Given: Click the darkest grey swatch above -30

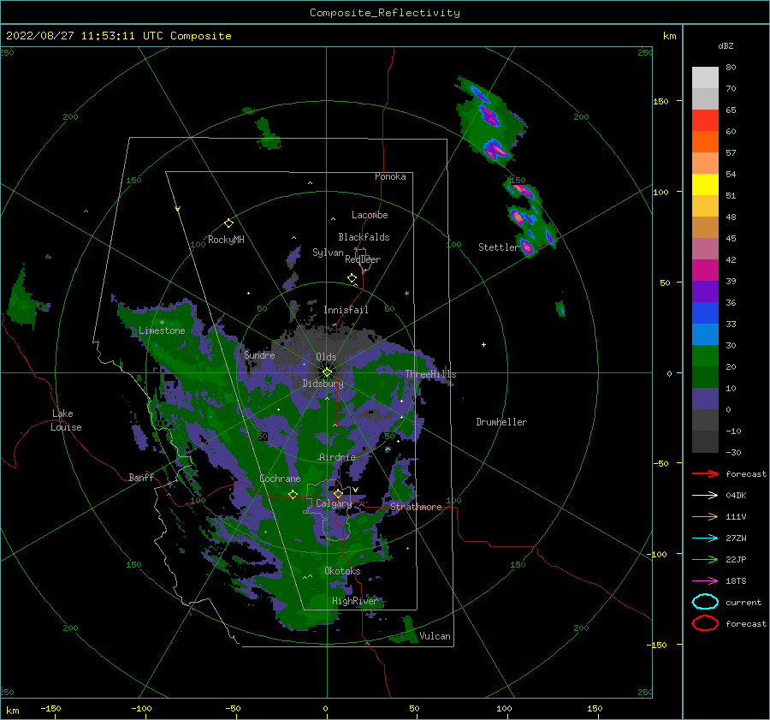Looking at the screenshot, I should pos(705,442).
